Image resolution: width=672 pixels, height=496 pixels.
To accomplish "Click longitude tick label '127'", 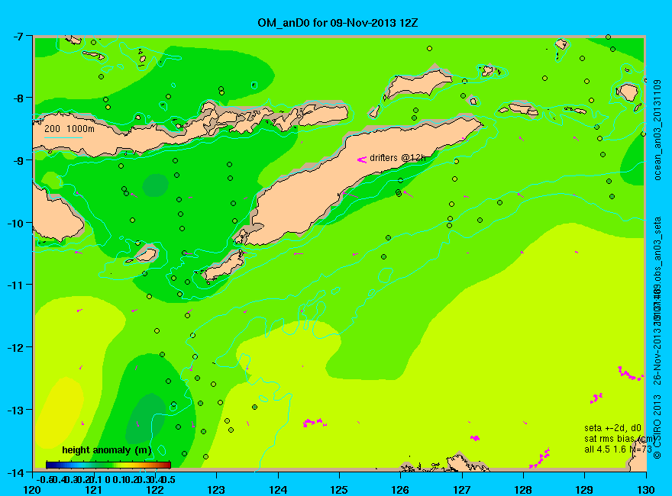I will click(462, 490).
